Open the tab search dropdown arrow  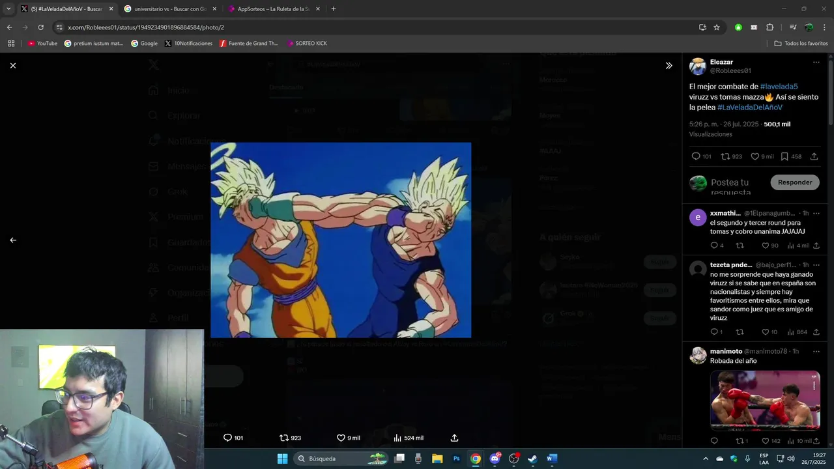(8, 9)
